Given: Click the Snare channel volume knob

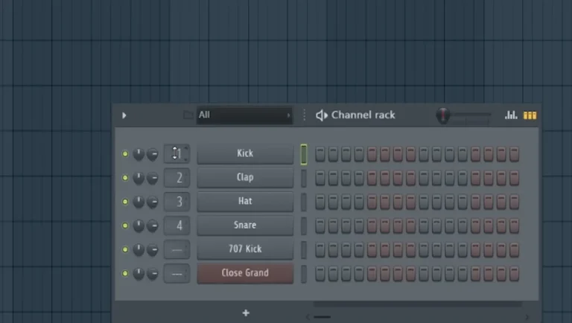Looking at the screenshot, I should (x=153, y=226).
